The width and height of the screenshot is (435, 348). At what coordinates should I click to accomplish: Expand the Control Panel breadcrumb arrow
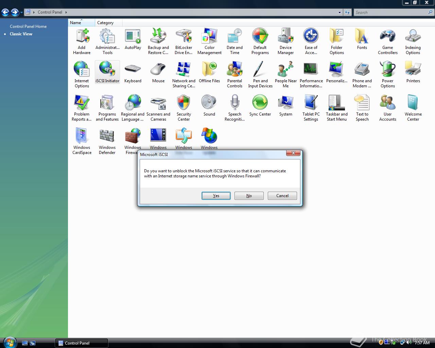point(66,12)
